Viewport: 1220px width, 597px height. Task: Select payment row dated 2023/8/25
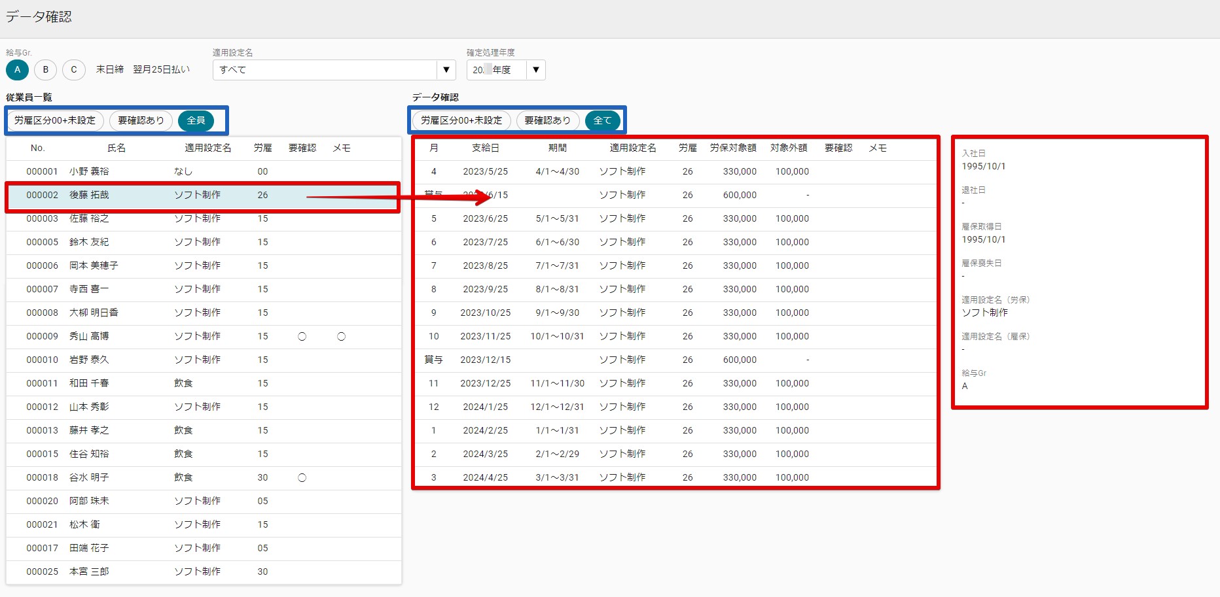[x=675, y=265]
